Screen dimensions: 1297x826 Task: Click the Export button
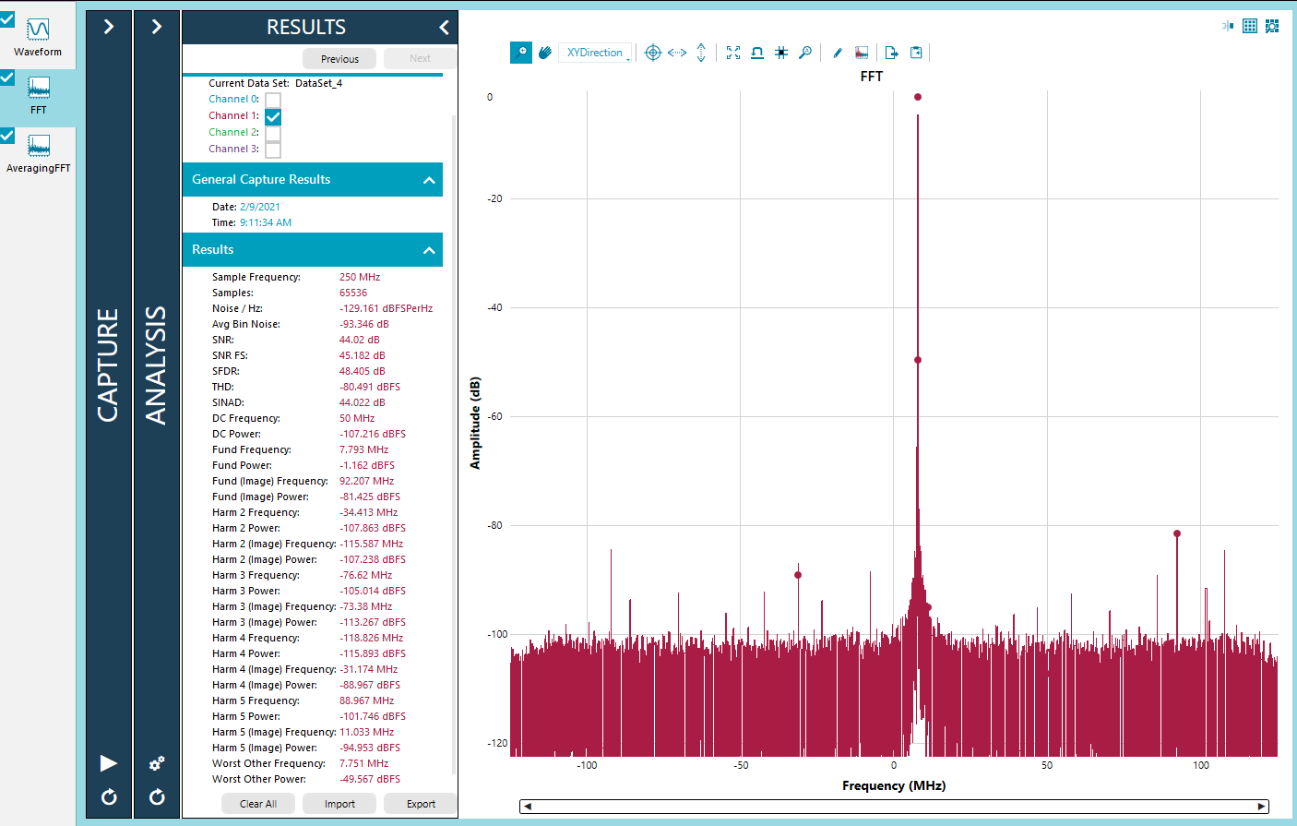pyautogui.click(x=421, y=804)
